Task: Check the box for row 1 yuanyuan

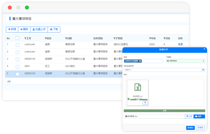Action: [17, 45]
